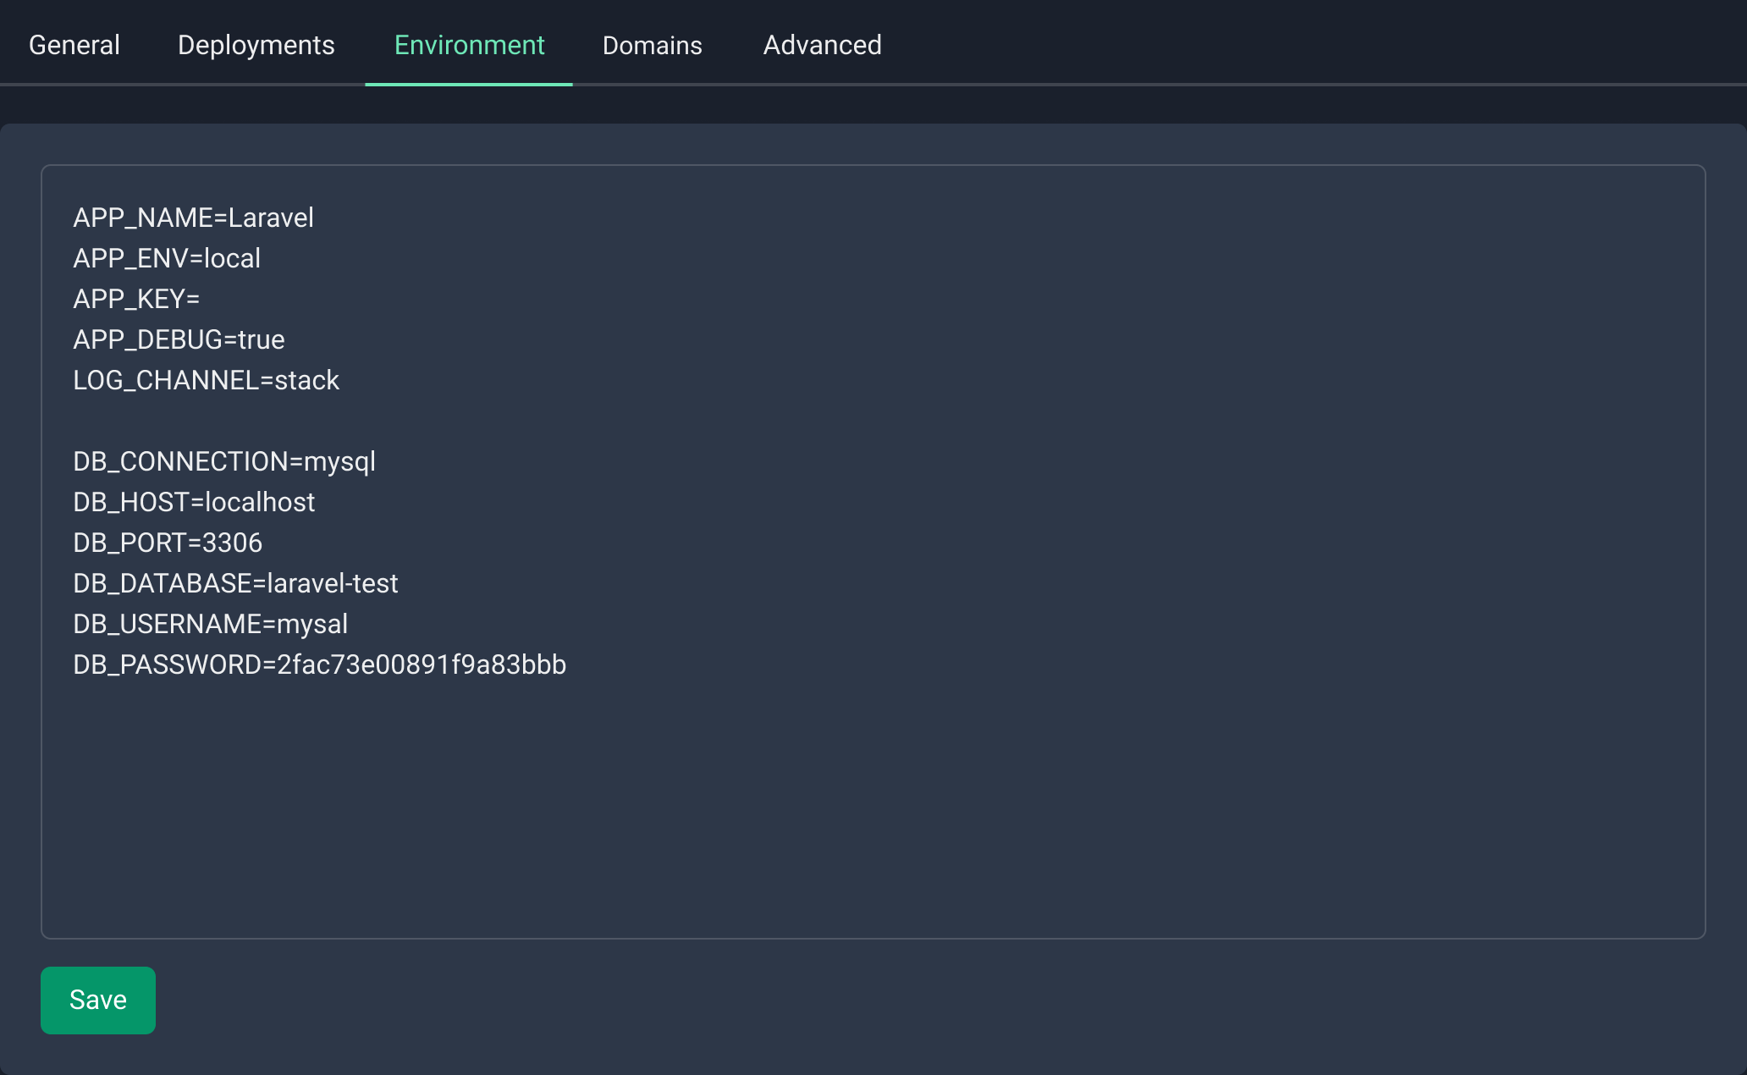Click the DB_USERNAME=mysal line to fix typo
This screenshot has width=1747, height=1075.
210,624
